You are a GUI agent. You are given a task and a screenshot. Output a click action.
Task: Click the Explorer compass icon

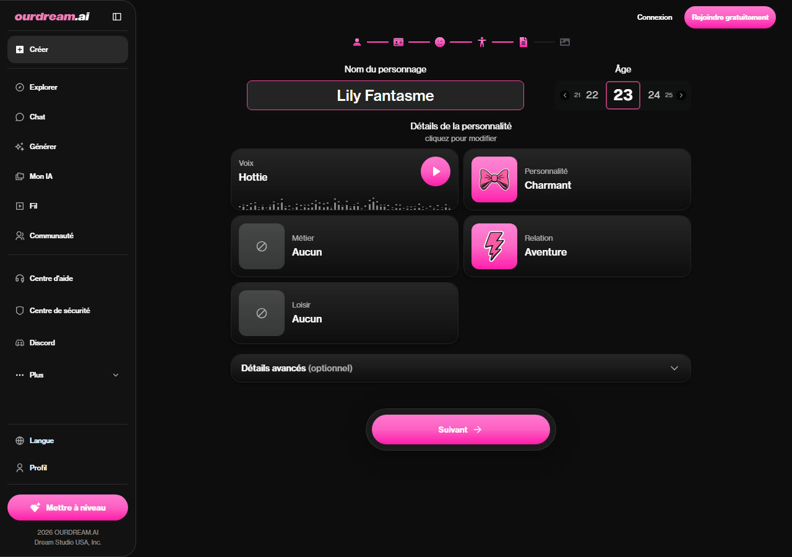(20, 87)
